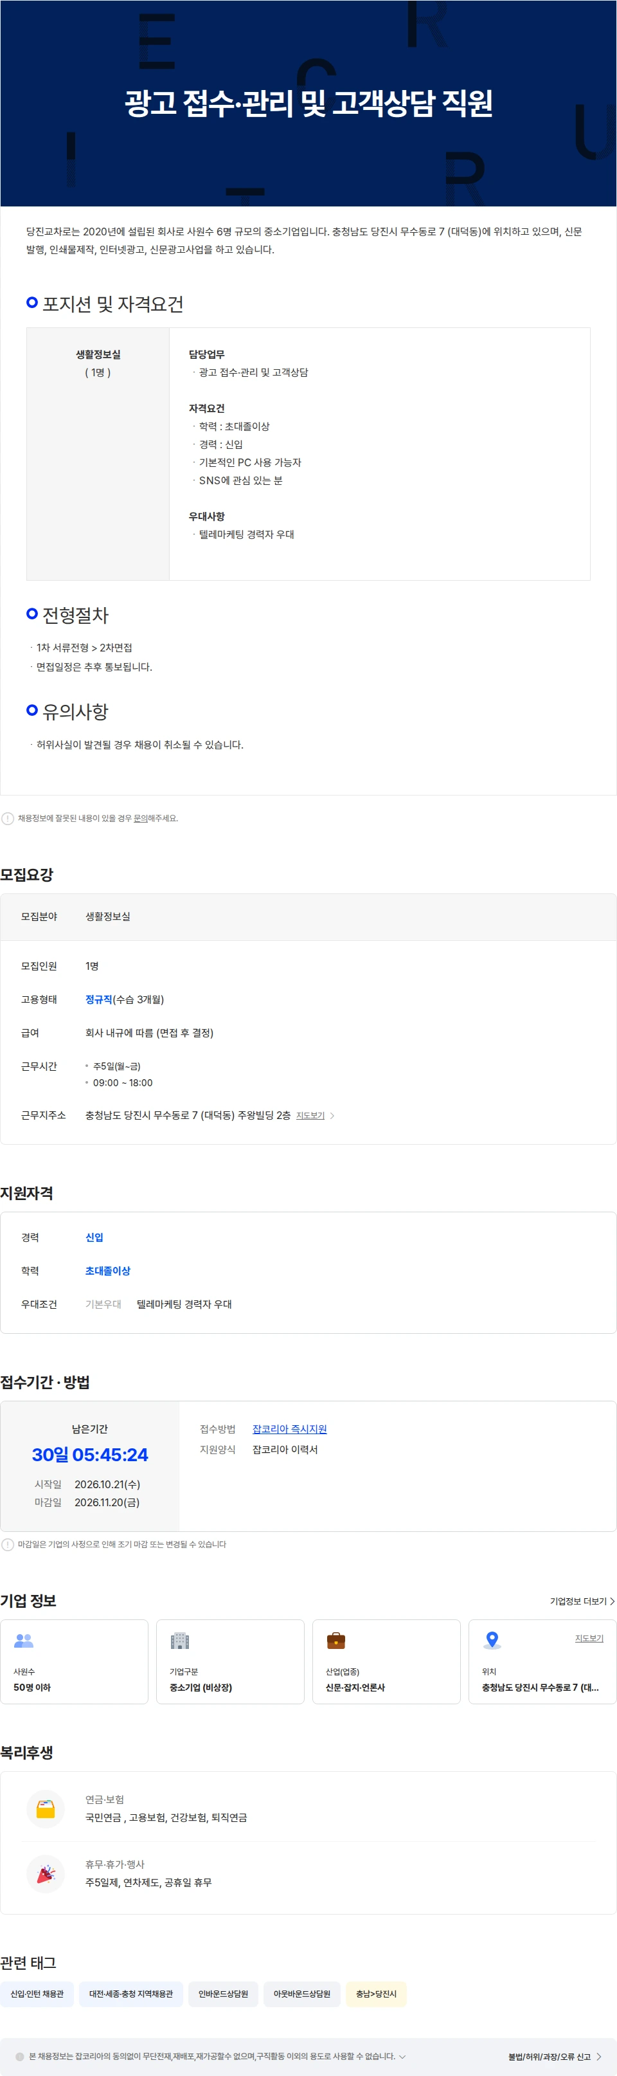Open the 신문·잡지·언론사 industry card
The width and height of the screenshot is (617, 2076).
(387, 1662)
